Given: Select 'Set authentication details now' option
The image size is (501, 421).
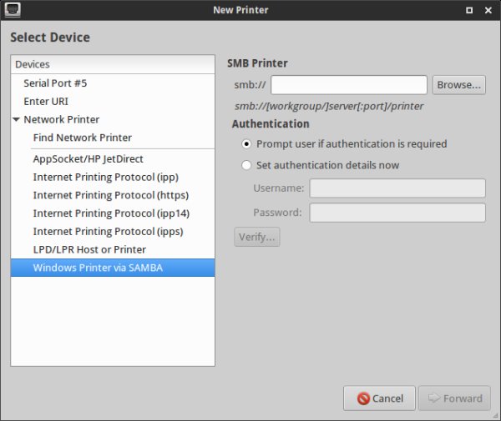Looking at the screenshot, I should pyautogui.click(x=246, y=165).
